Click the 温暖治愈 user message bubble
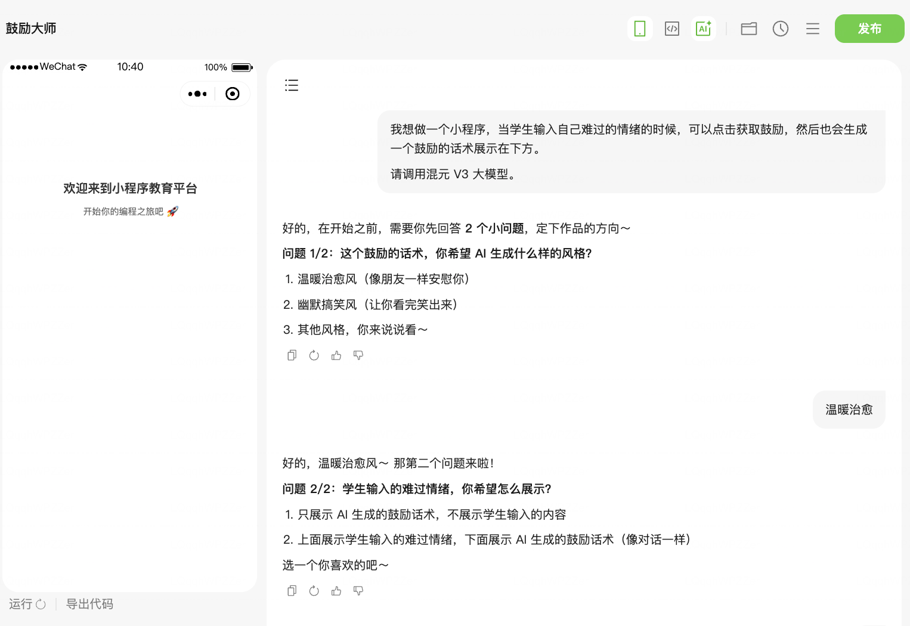910x626 pixels. pyautogui.click(x=849, y=410)
